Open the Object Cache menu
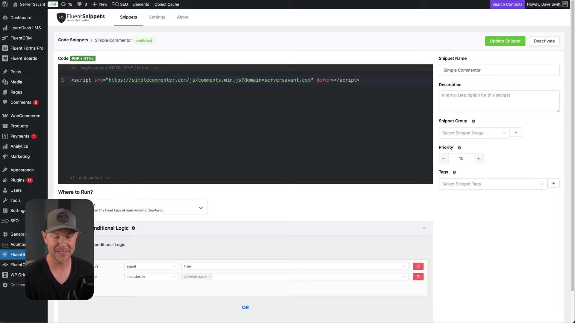This screenshot has width=575, height=323. (167, 4)
